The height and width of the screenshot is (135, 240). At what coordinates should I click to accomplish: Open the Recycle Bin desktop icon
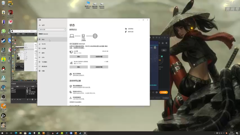point(3,4)
